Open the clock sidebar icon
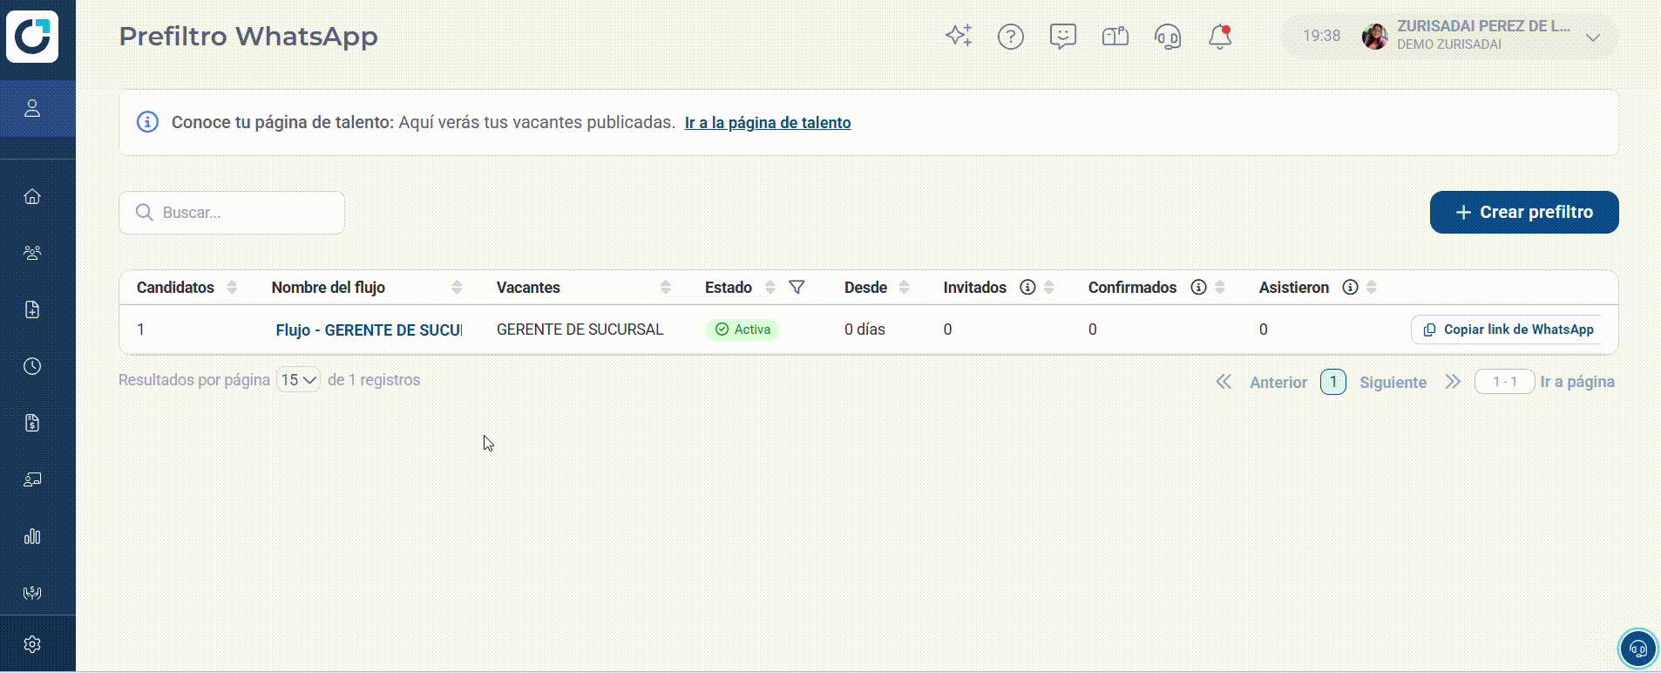 pyautogui.click(x=32, y=366)
